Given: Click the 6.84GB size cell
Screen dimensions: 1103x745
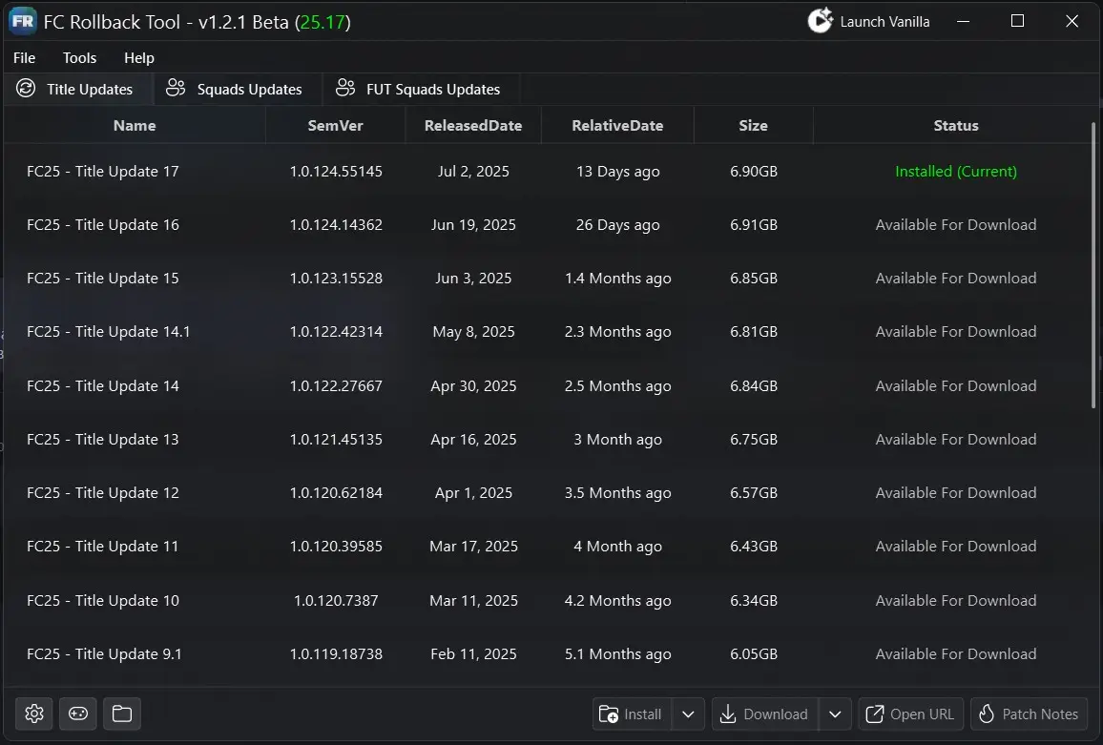Looking at the screenshot, I should click(x=754, y=385).
